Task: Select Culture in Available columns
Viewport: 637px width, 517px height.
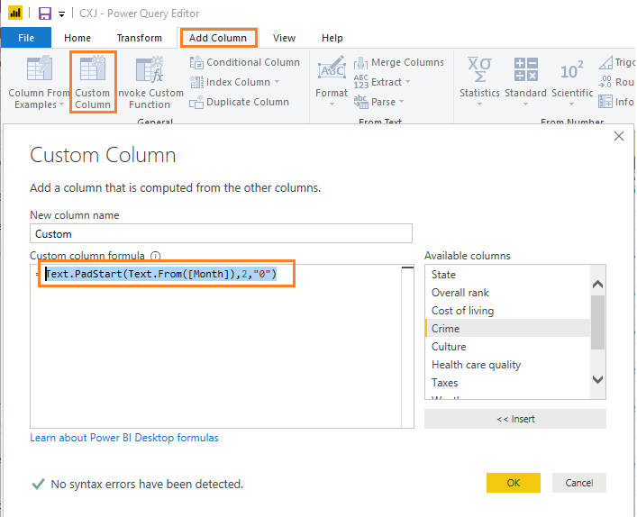Action: click(507, 347)
